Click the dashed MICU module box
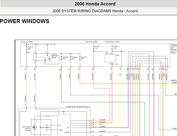 [110, 58]
